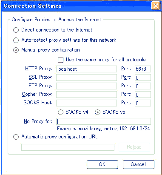This screenshot has height=175, width=162.
Task: Click the HTTP Port field showing 5678
Action: point(143,69)
